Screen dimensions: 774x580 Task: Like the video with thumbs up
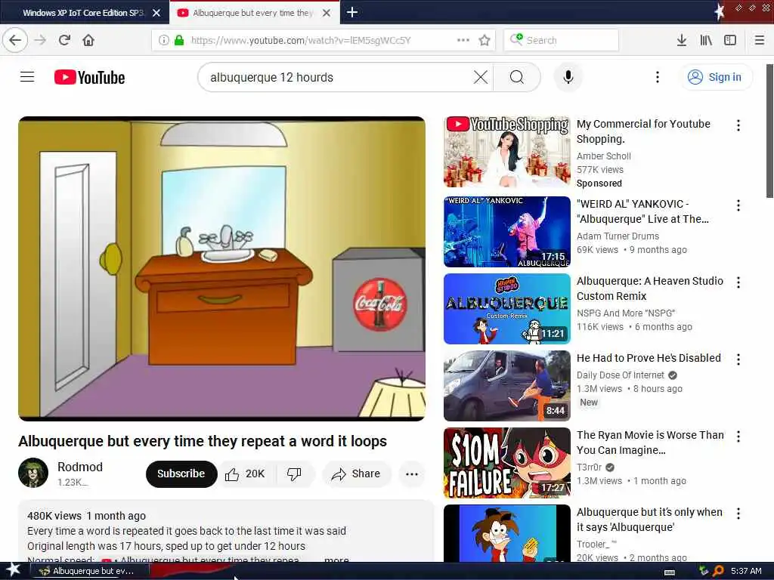coord(246,474)
